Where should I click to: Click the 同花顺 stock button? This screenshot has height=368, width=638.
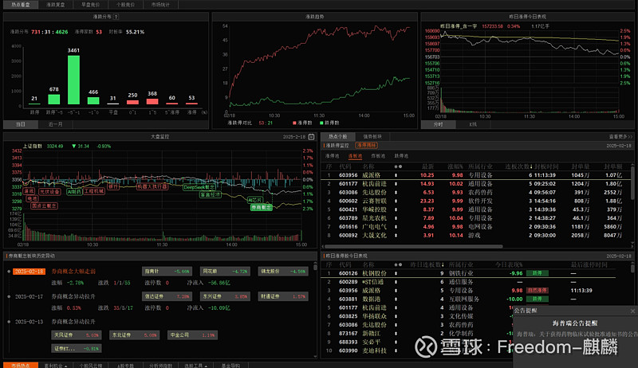(x=225, y=272)
